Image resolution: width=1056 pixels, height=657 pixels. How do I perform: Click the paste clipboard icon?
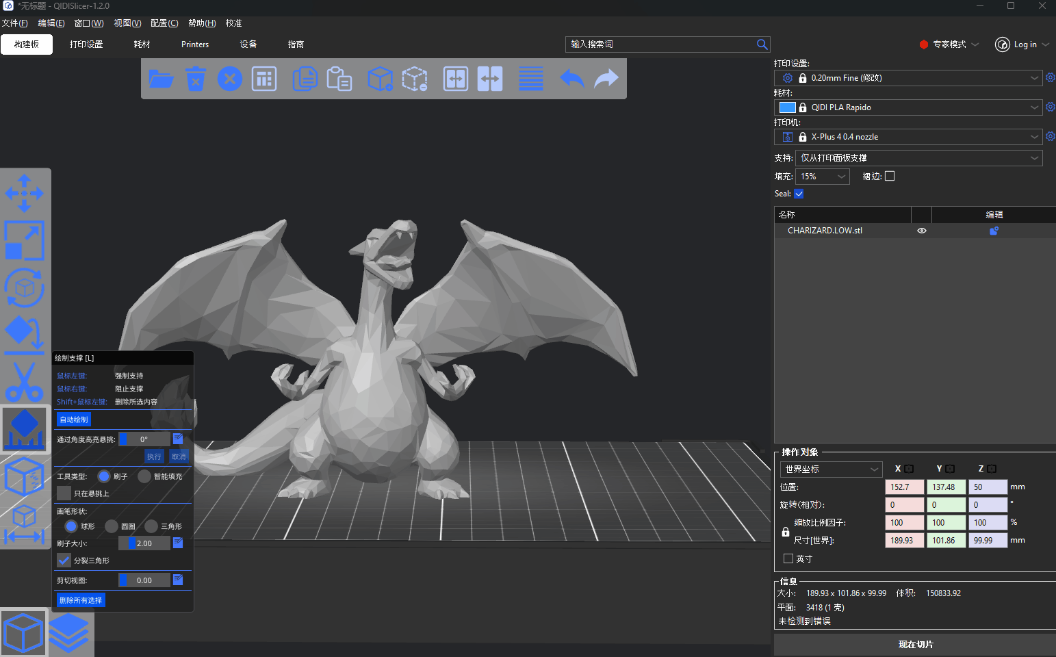339,79
